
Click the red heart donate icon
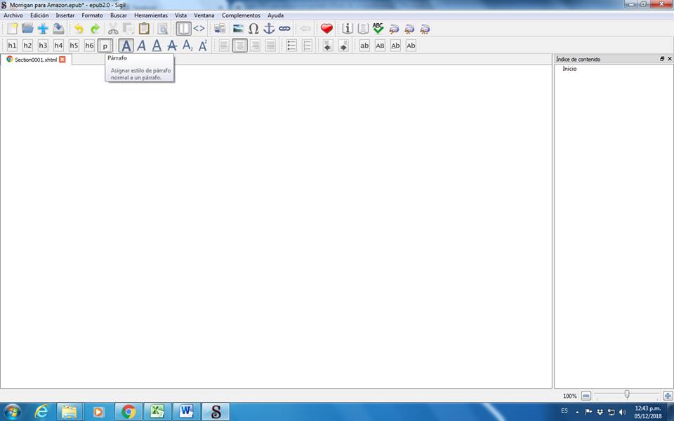[326, 29]
